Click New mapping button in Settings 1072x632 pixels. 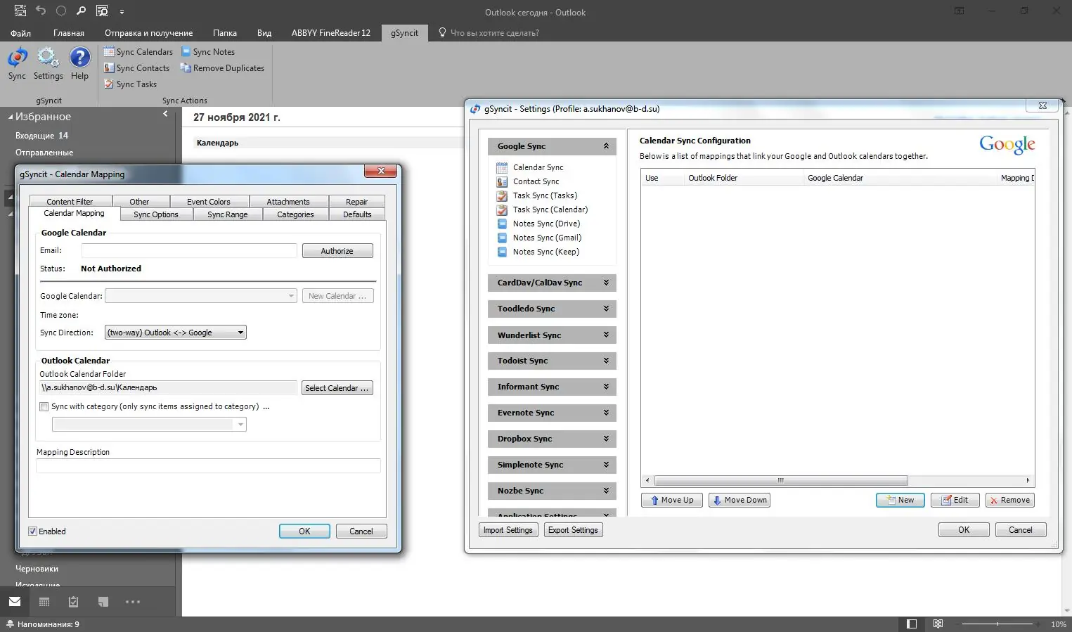pyautogui.click(x=900, y=500)
